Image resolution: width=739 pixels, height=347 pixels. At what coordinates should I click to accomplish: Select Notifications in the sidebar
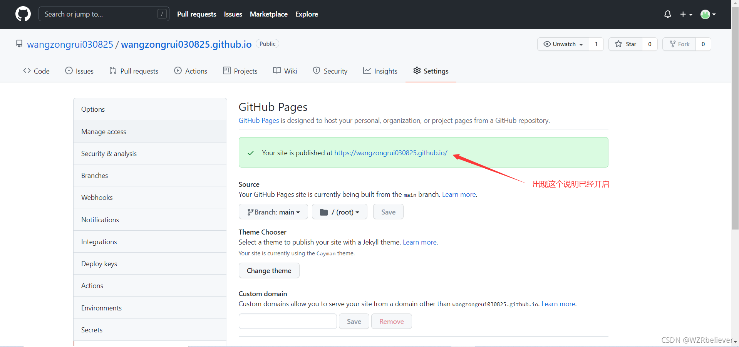click(x=150, y=220)
